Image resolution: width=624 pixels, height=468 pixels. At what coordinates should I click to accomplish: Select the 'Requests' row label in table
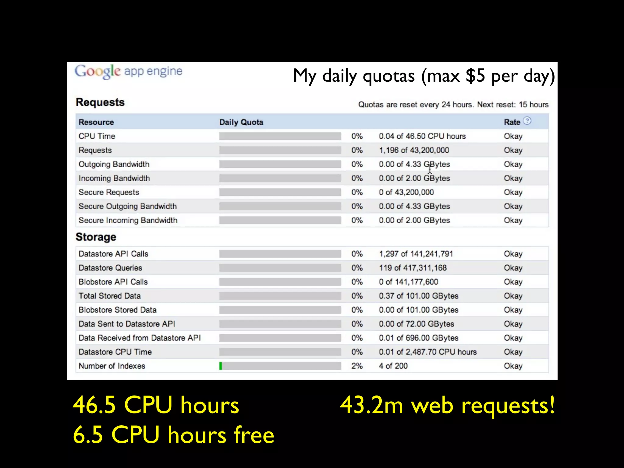(95, 150)
